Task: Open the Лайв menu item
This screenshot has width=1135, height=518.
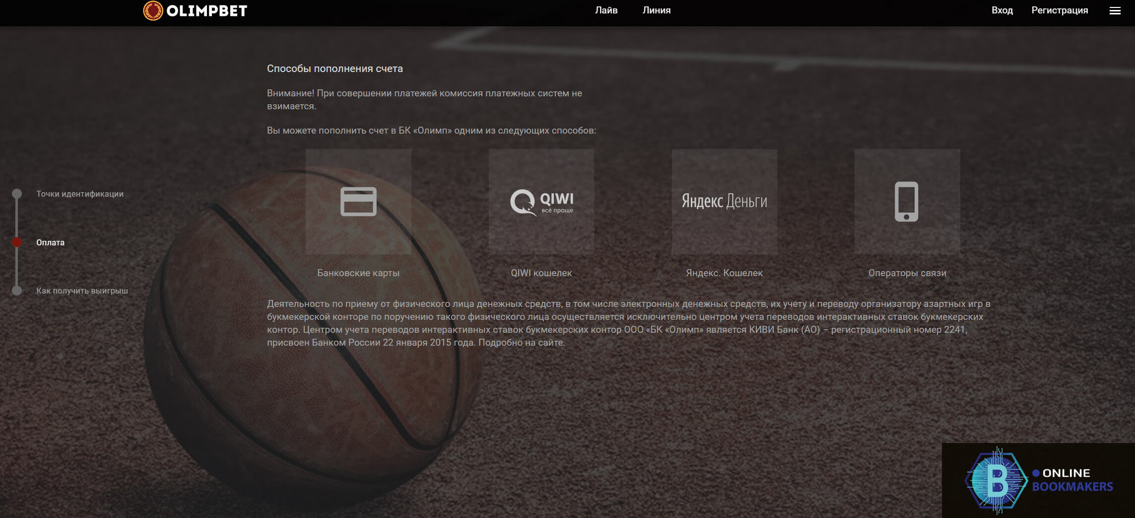Action: coord(606,10)
